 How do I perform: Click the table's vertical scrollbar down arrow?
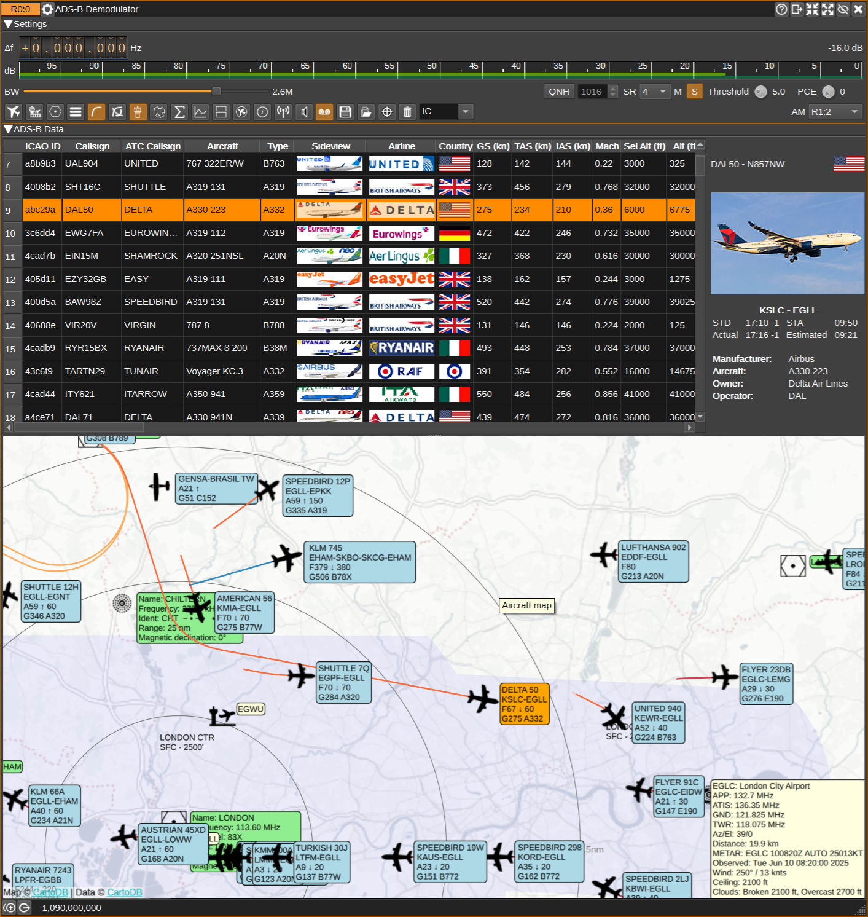pyautogui.click(x=700, y=417)
